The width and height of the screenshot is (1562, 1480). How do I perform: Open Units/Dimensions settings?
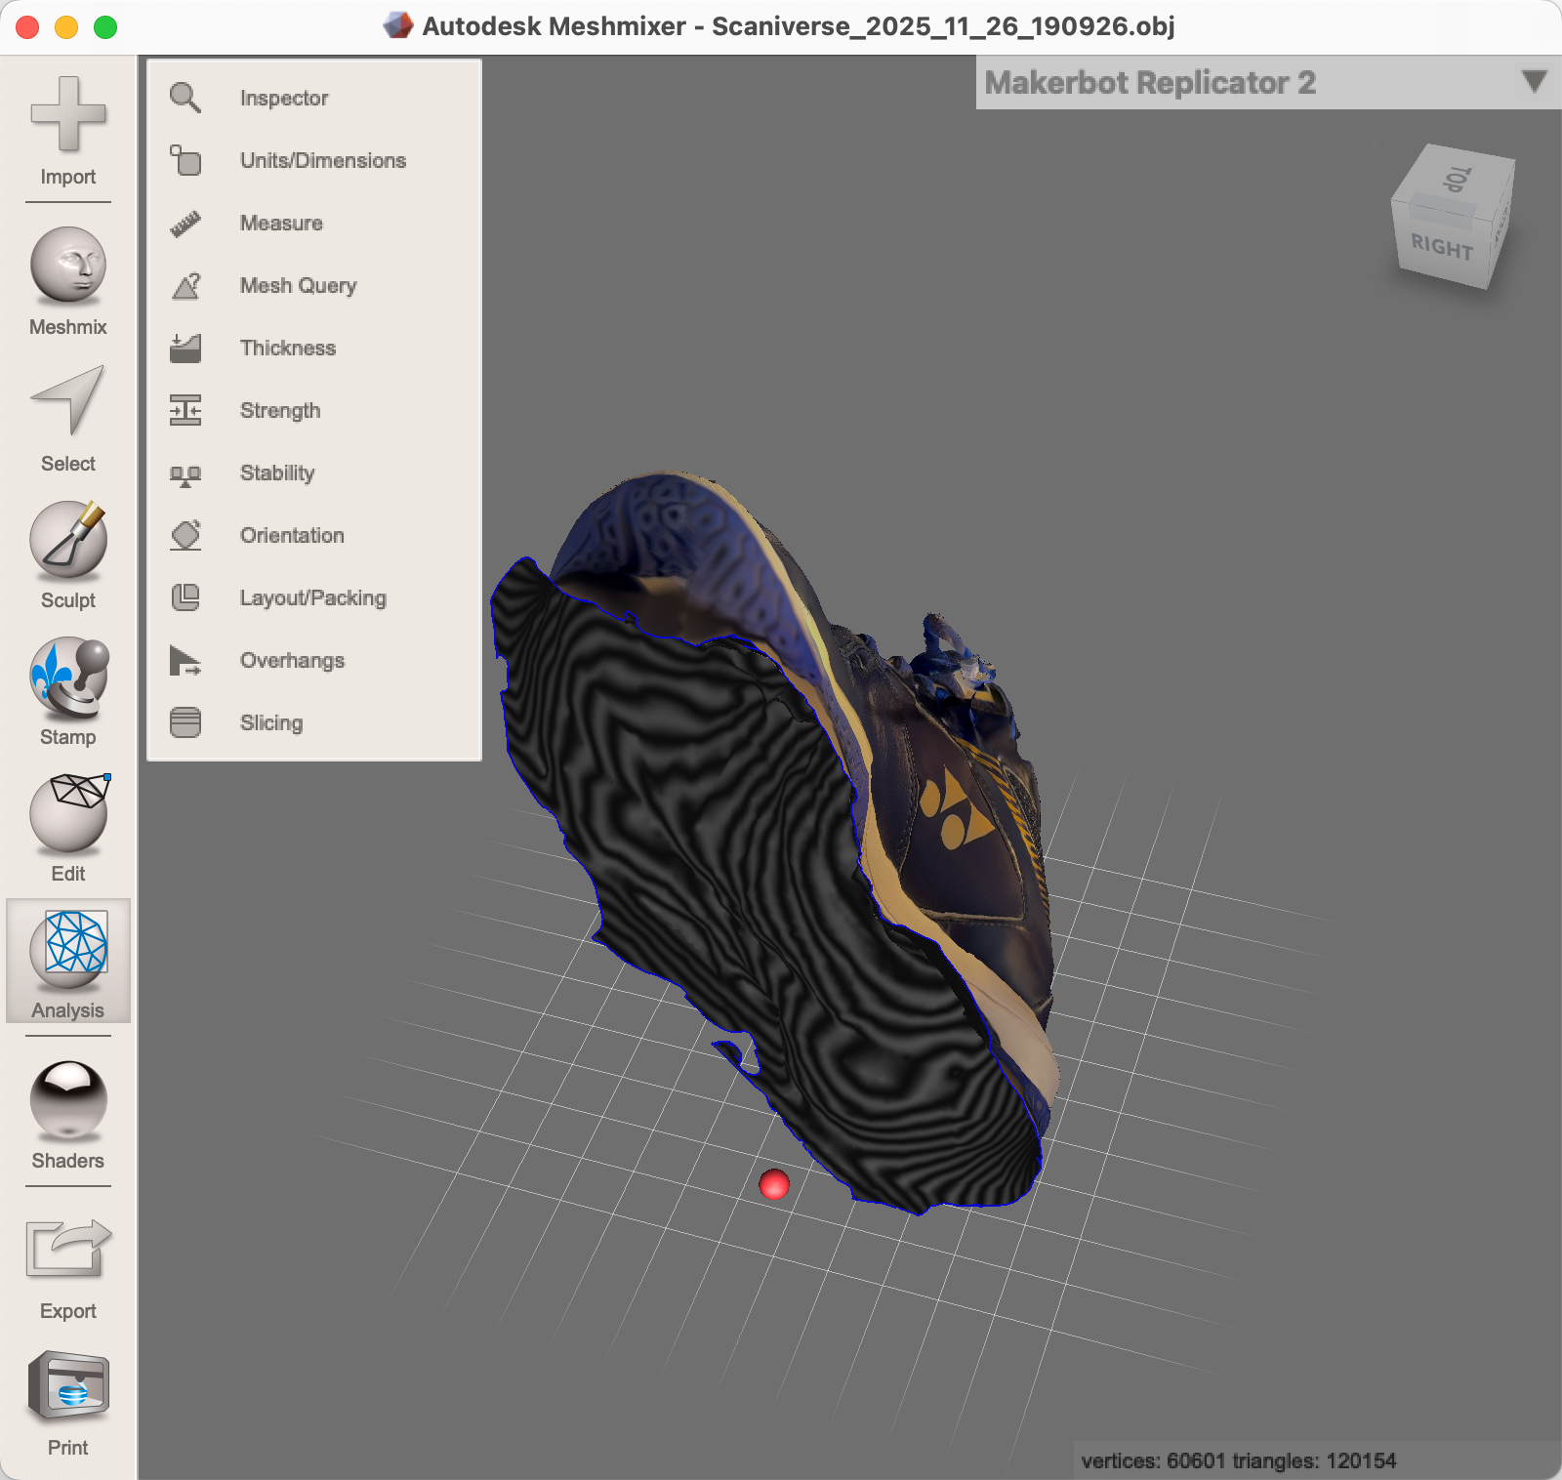pyautogui.click(x=322, y=160)
